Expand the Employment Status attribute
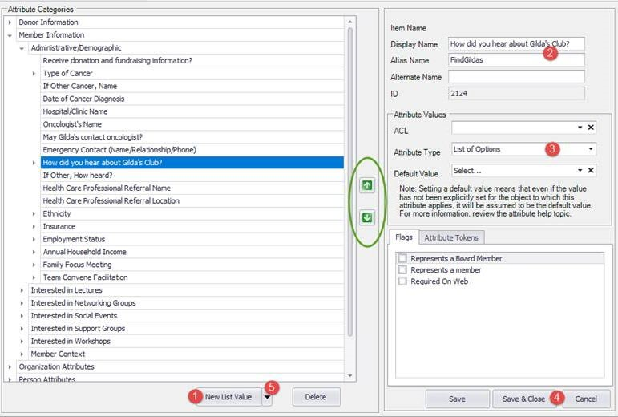Screen dimensions: 618x417 pos(34,239)
